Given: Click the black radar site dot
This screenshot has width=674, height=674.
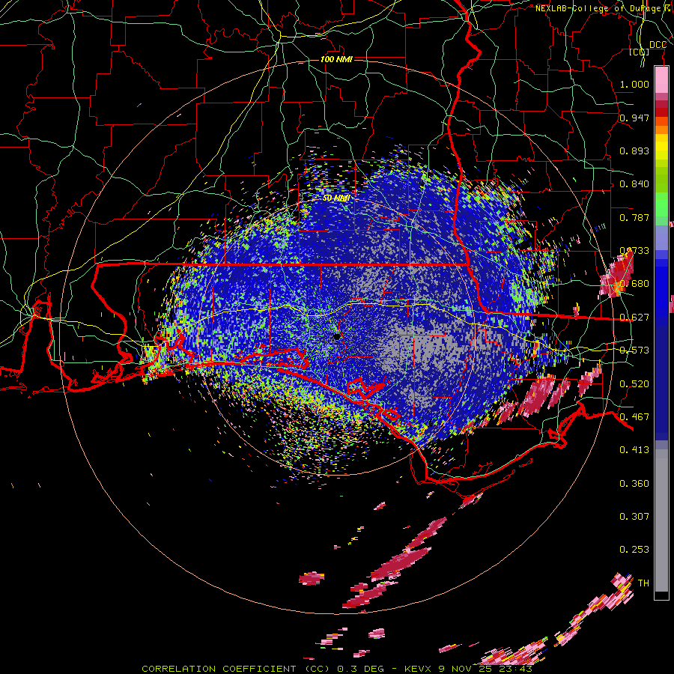Looking at the screenshot, I should [x=336, y=336].
